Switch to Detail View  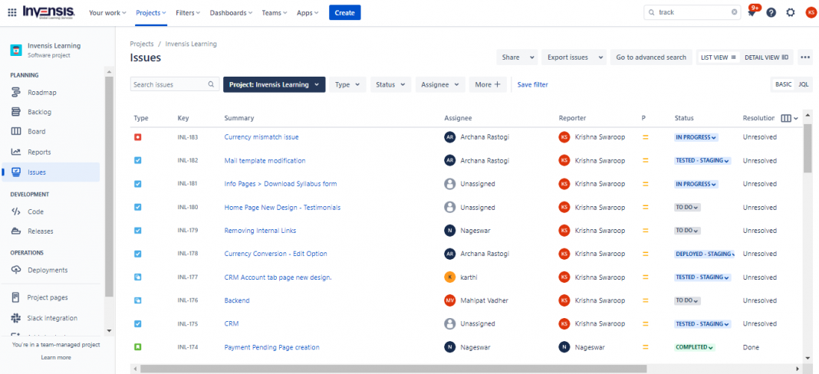[x=766, y=57]
